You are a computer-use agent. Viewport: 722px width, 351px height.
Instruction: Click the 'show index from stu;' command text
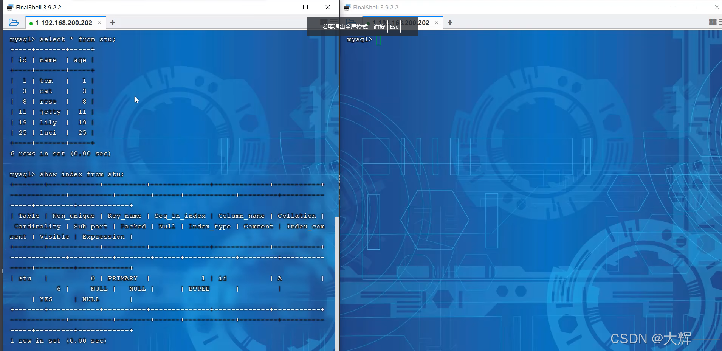point(82,174)
